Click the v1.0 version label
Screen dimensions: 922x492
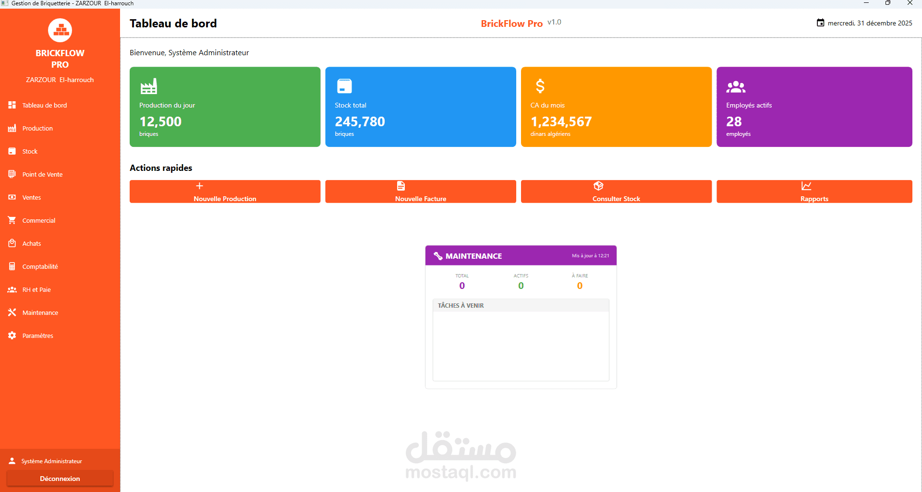tap(554, 22)
